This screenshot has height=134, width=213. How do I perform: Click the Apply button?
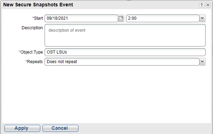pos(22,128)
